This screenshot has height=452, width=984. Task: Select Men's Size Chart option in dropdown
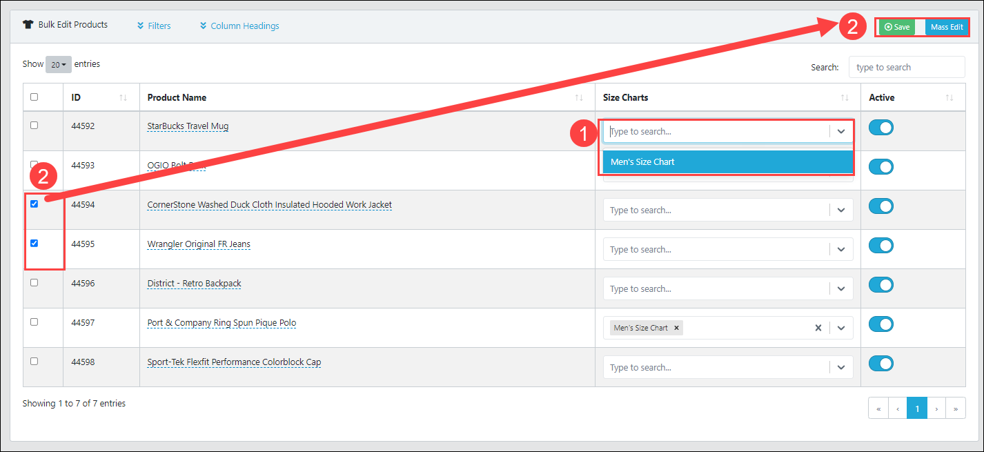pyautogui.click(x=728, y=162)
